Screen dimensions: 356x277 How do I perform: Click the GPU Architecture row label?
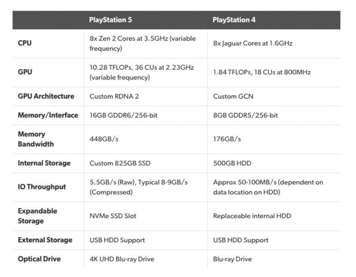click(x=46, y=96)
